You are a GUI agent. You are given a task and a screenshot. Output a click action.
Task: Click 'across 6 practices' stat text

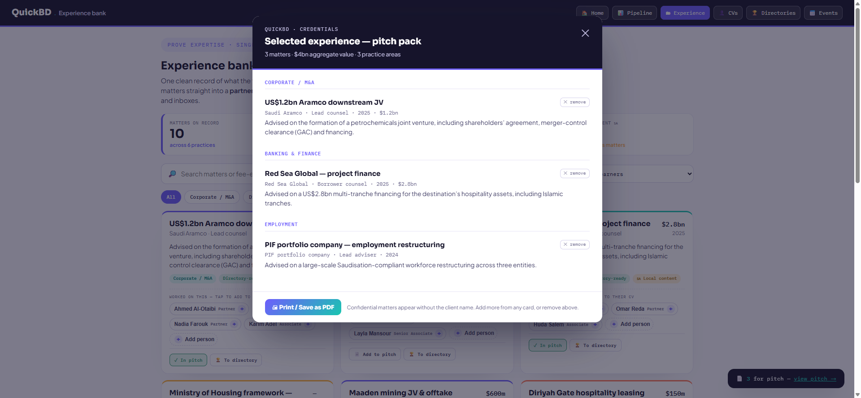click(192, 145)
